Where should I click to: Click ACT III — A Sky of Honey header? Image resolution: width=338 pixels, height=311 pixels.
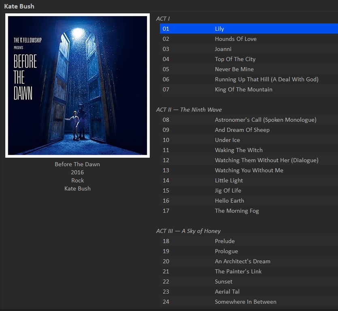click(188, 231)
